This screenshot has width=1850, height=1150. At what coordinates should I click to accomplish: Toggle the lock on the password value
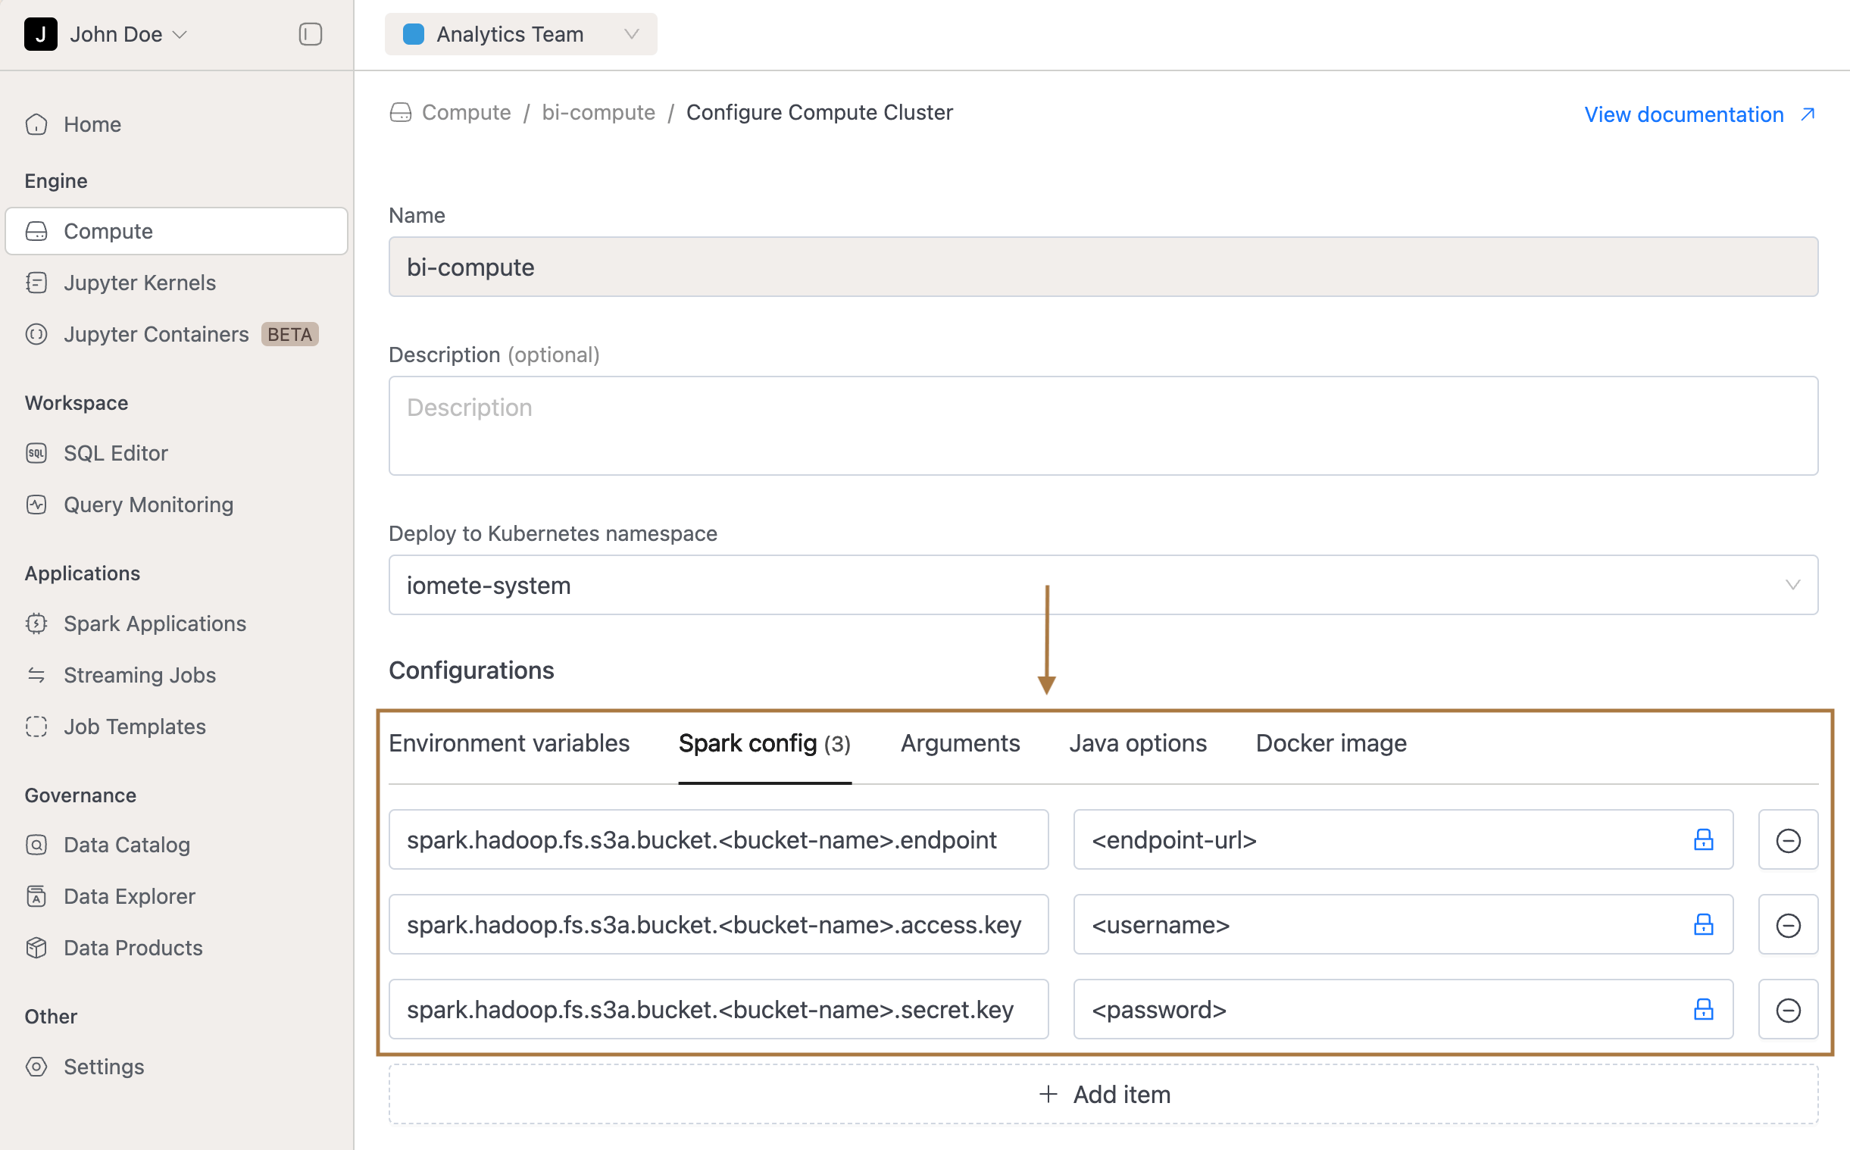(1704, 1010)
